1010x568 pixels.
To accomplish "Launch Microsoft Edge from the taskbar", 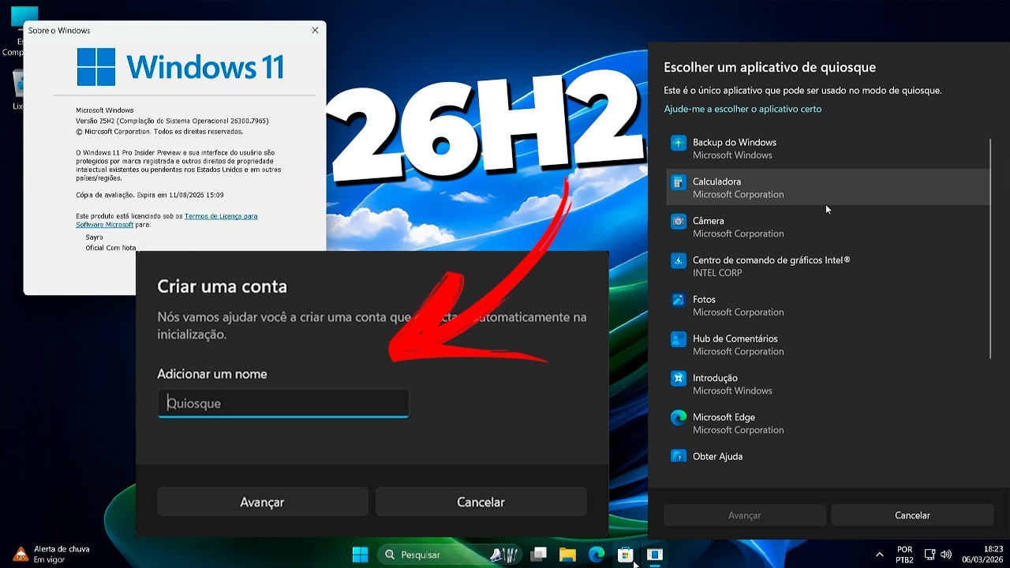I will [597, 555].
